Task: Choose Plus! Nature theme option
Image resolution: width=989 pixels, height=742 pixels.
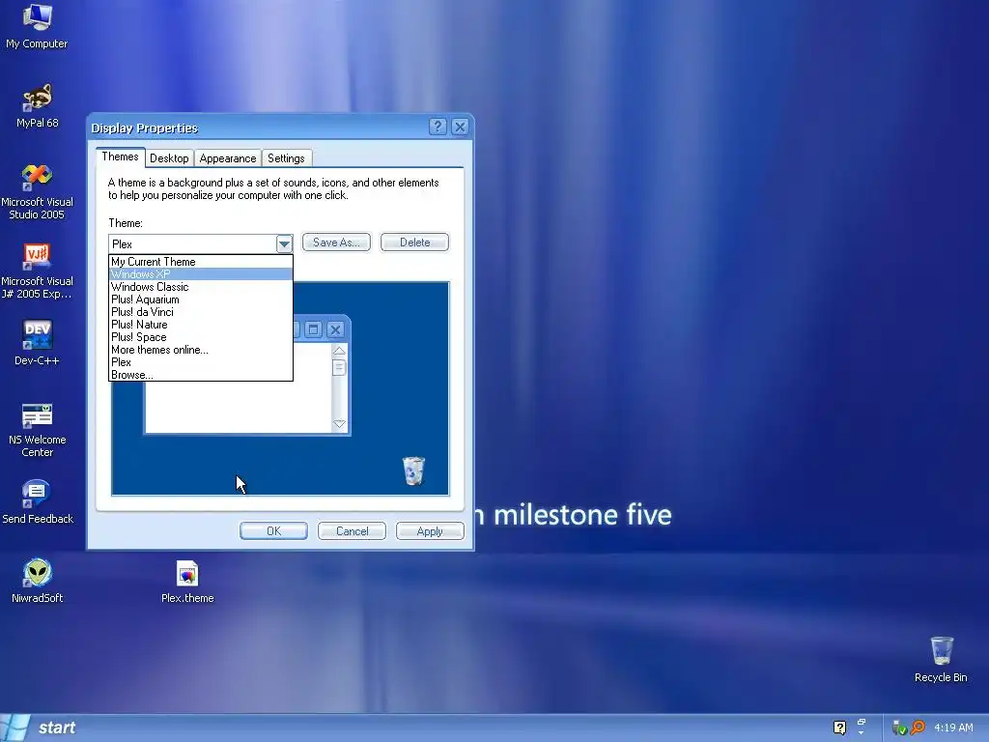Action: (201, 325)
